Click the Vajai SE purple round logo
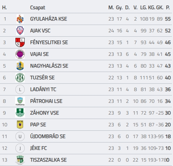173x166 pixels. (x=20, y=54)
